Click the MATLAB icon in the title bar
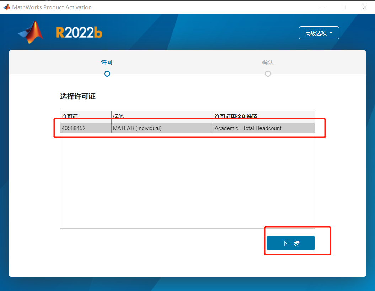Viewport: 375px width, 291px height. (x=7, y=7)
